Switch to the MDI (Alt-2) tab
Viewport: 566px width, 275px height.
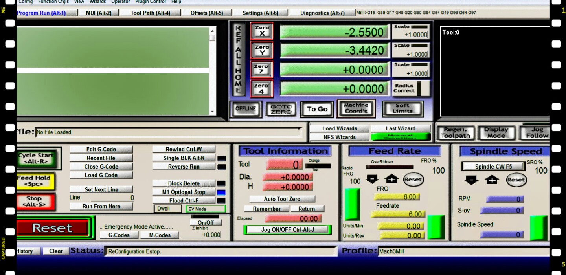click(99, 13)
